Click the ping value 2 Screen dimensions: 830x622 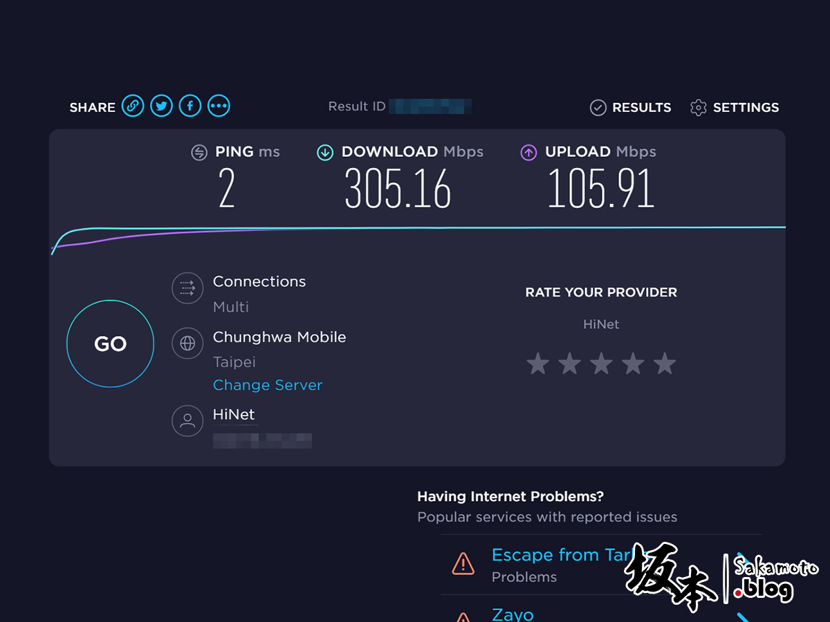[x=227, y=189]
